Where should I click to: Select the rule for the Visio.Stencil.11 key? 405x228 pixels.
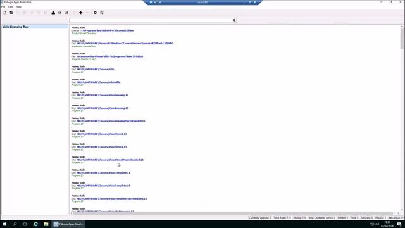click(99, 134)
